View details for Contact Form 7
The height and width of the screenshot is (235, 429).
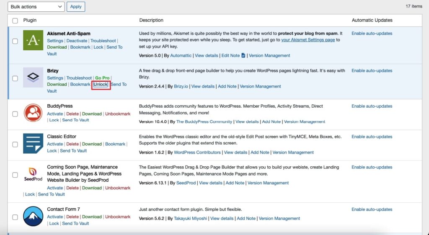[x=222, y=218]
